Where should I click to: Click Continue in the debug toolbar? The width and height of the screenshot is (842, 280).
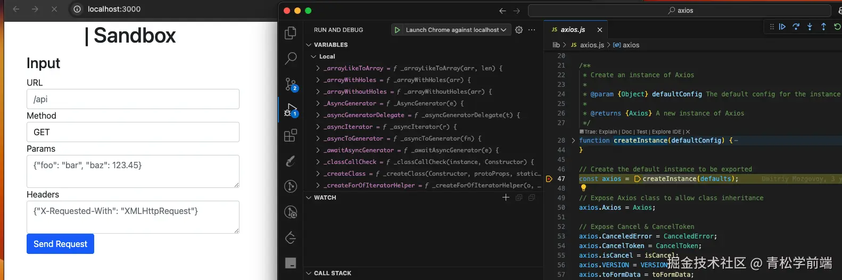tap(782, 27)
